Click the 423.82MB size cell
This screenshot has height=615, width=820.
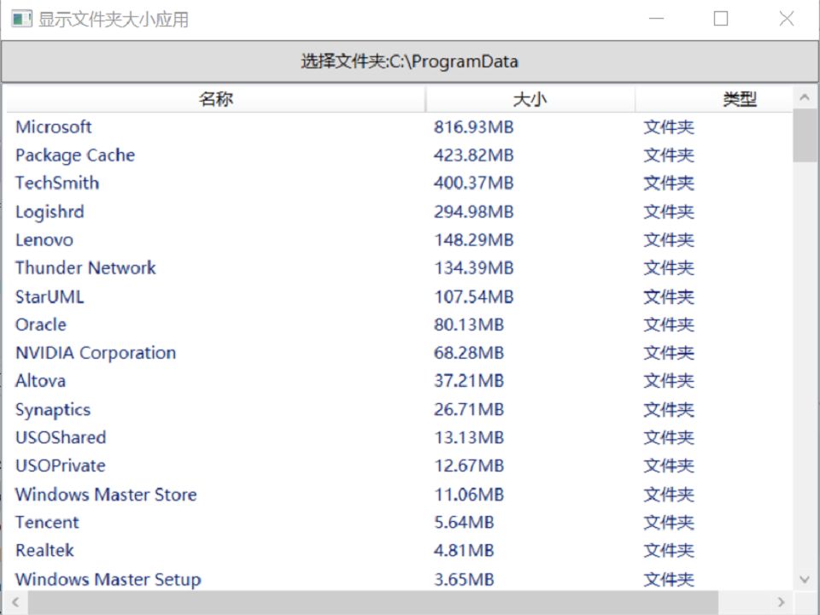(474, 155)
